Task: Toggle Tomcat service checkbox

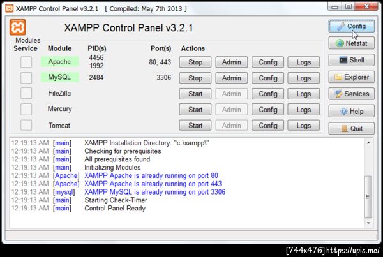Action: [26, 125]
